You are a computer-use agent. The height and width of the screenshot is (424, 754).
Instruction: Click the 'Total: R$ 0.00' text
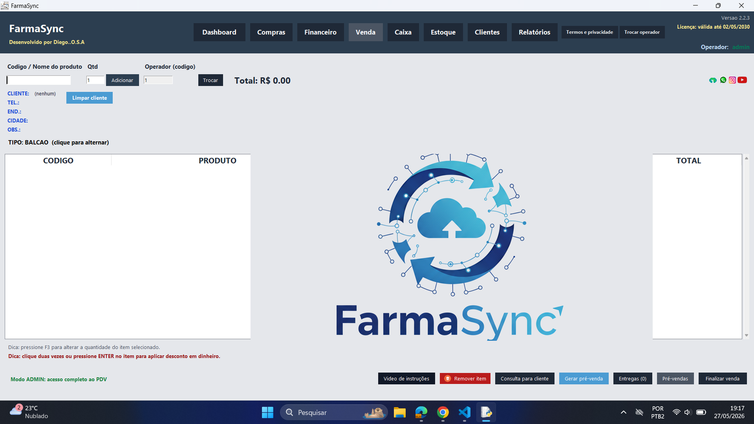(x=262, y=81)
